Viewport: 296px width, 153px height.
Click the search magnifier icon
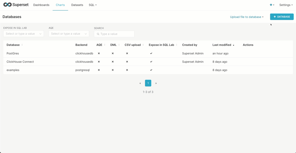point(98,34)
